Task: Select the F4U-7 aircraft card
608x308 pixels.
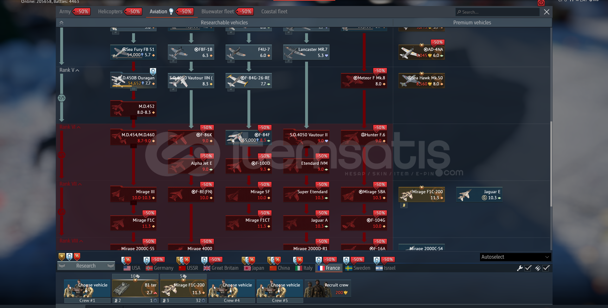Action: point(249,52)
